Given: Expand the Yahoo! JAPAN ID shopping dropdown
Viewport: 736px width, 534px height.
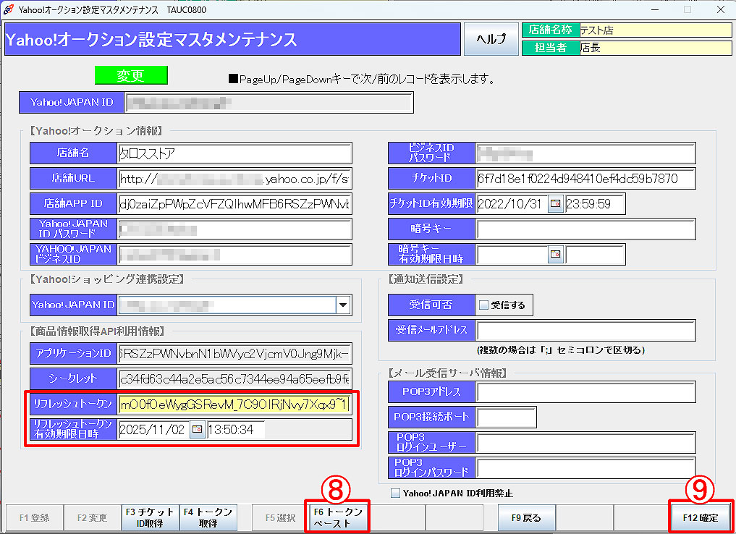Looking at the screenshot, I should click(x=343, y=305).
